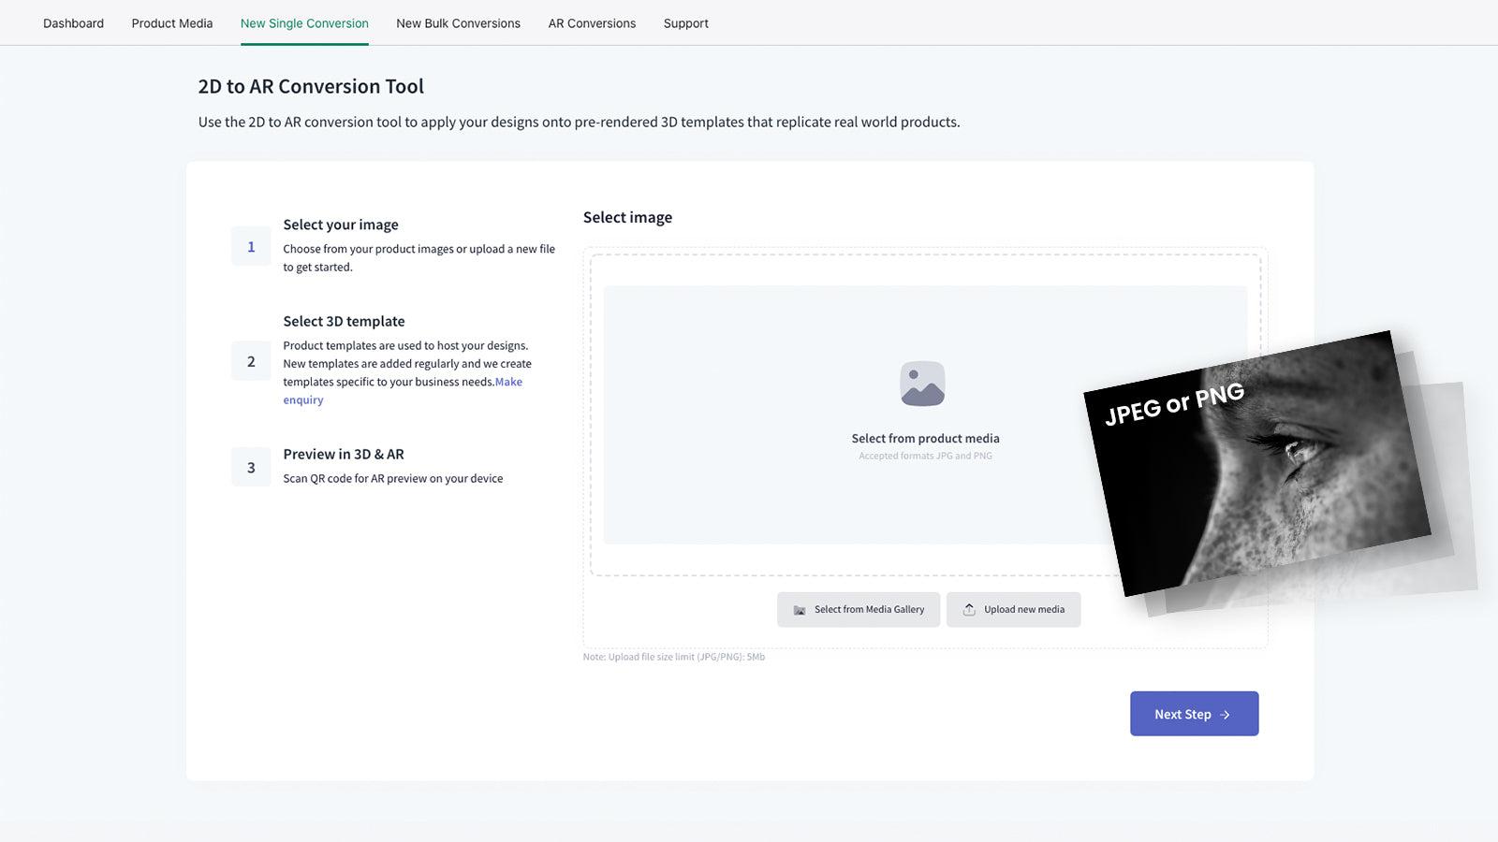
Task: Click the image placeholder icon
Action: 924,382
